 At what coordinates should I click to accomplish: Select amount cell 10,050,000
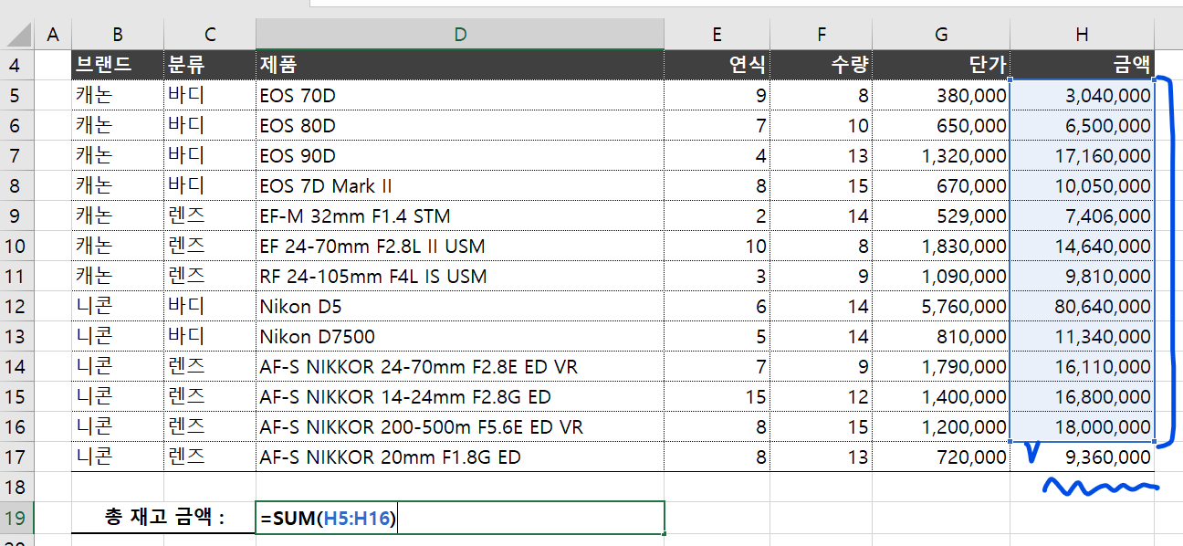(x=1082, y=185)
